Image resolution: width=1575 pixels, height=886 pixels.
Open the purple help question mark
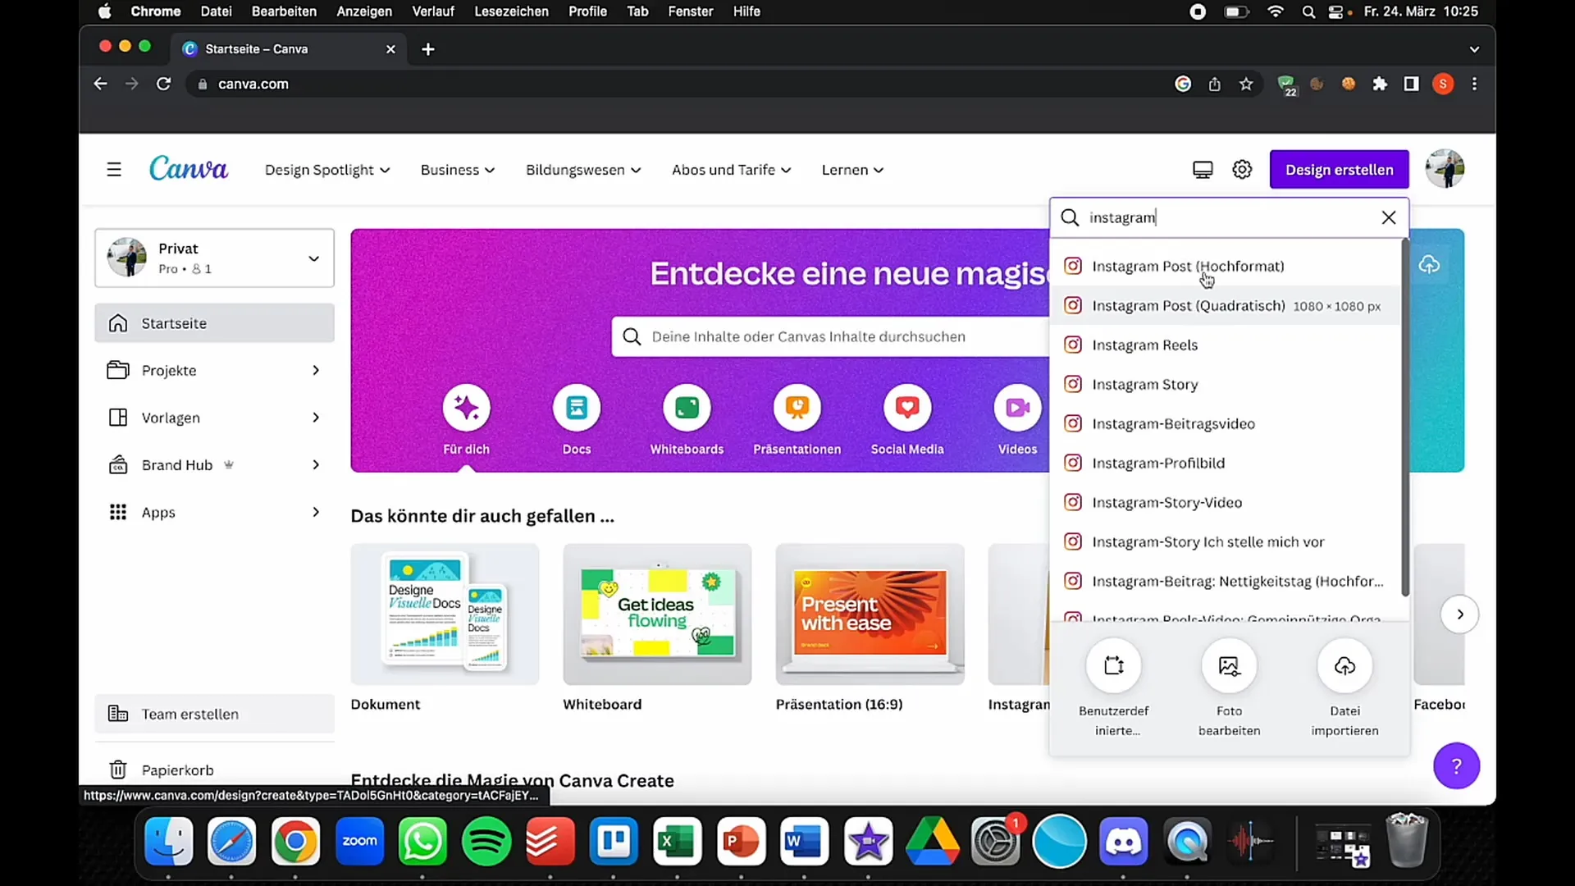(1456, 765)
